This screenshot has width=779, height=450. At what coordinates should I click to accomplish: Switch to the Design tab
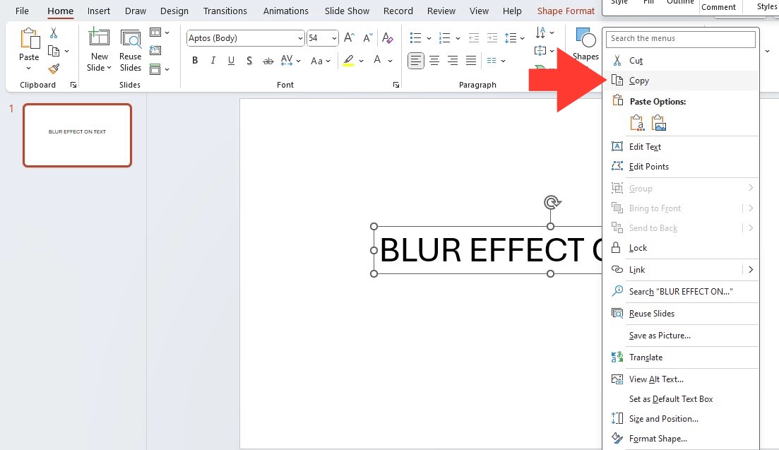pos(174,11)
